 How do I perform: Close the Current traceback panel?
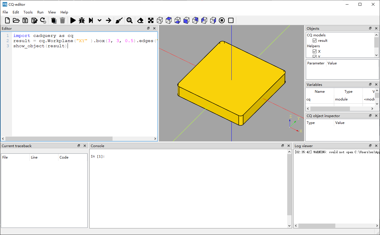coord(85,146)
